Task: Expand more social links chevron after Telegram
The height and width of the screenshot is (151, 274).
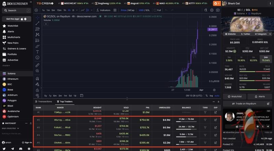Action: click(x=270, y=34)
